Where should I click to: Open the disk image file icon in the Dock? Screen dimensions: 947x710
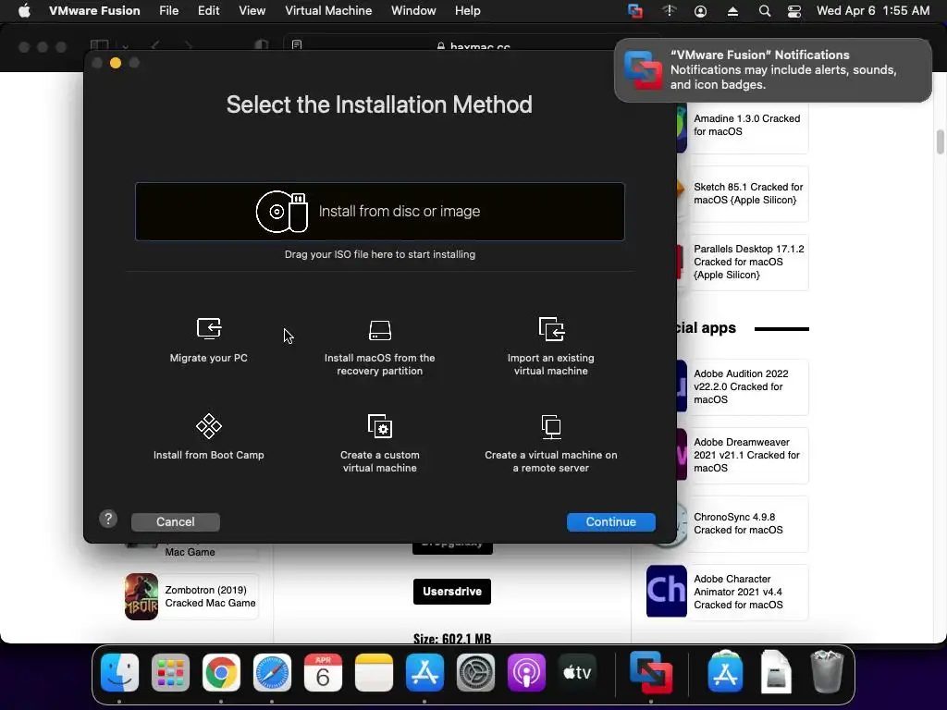[x=776, y=671]
